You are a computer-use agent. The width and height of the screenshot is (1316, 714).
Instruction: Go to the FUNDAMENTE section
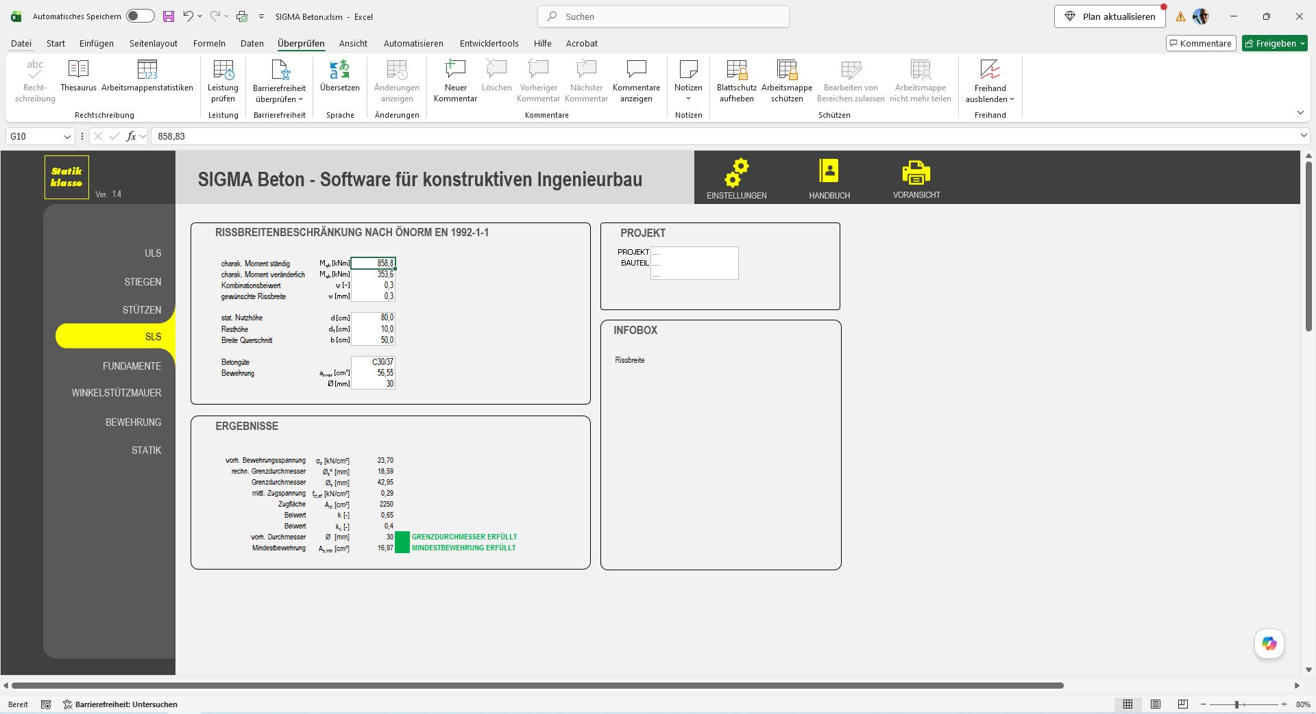(x=132, y=366)
